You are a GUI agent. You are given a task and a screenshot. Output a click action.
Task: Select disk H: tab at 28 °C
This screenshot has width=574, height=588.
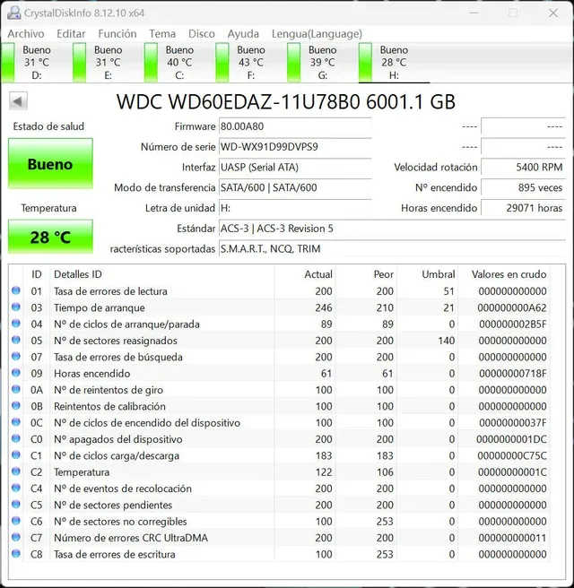[x=394, y=62]
